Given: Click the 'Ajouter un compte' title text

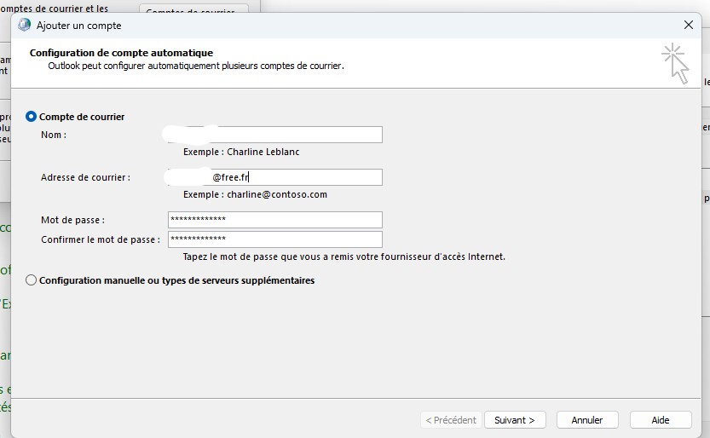Looking at the screenshot, I should [x=78, y=26].
